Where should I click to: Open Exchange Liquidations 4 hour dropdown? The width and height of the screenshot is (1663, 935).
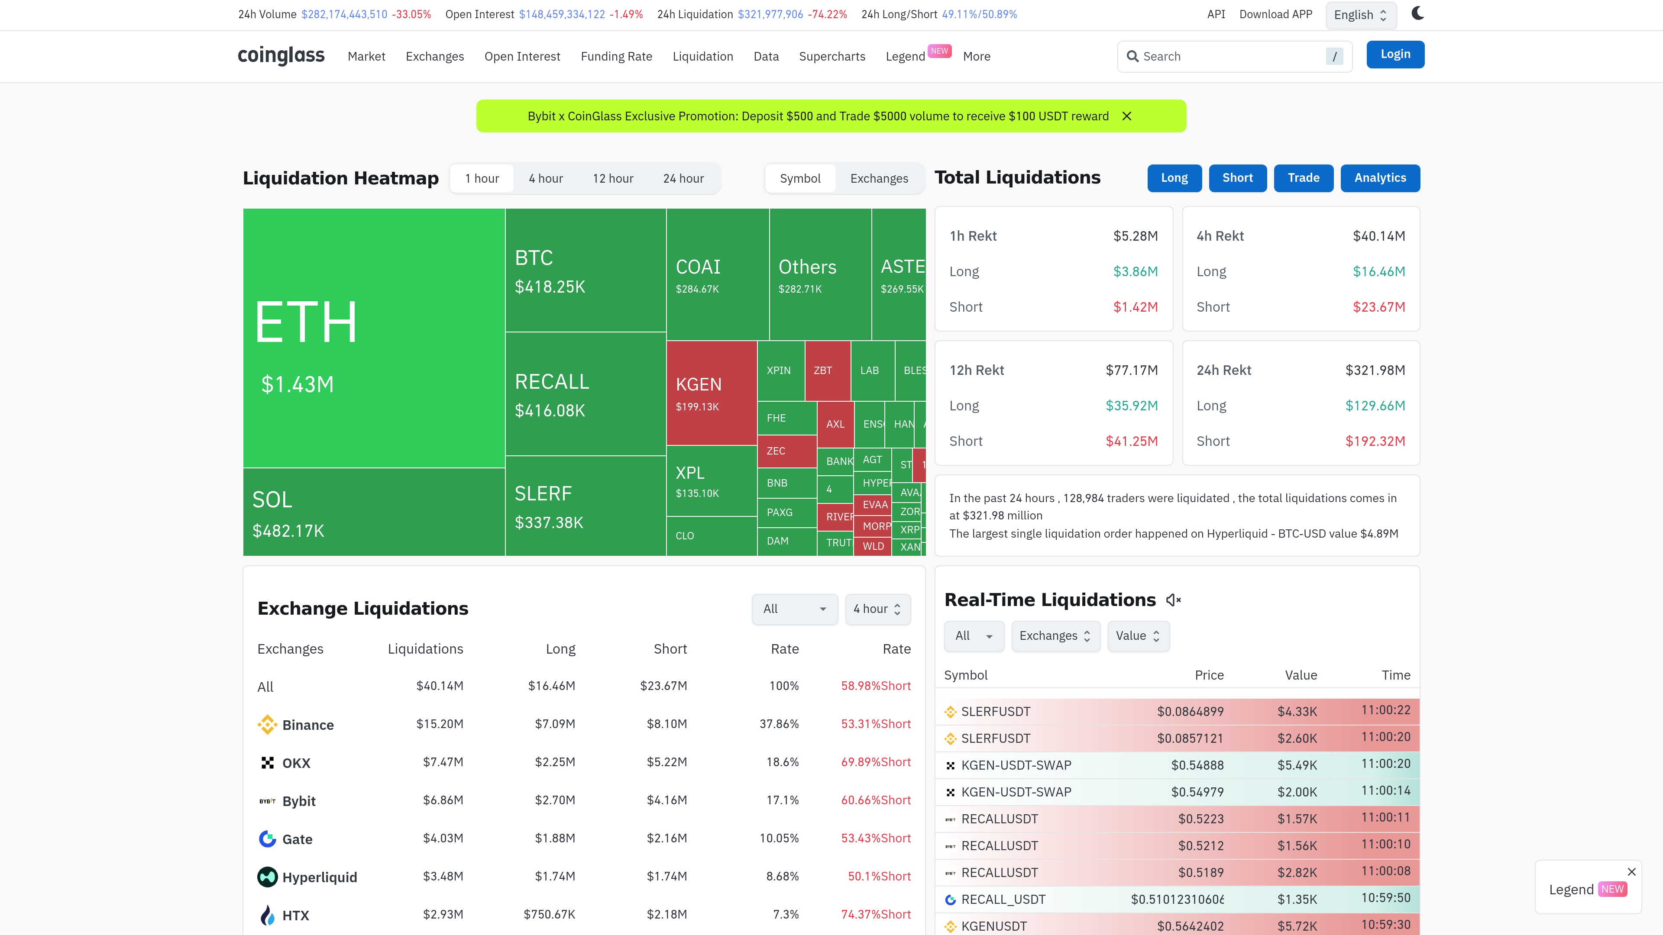(x=877, y=609)
